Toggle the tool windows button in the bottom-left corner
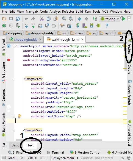Image resolution: width=133 pixels, height=161 pixels. [x=4, y=158]
